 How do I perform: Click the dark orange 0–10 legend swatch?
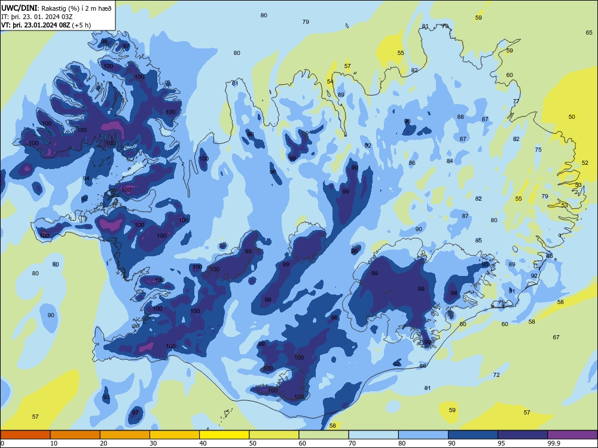(25, 435)
